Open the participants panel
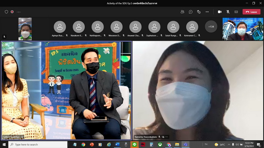Viewport: 264px width, 148px height. click(183, 12)
